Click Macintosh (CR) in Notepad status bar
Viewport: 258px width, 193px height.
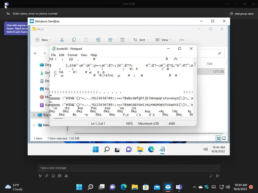tap(149, 124)
